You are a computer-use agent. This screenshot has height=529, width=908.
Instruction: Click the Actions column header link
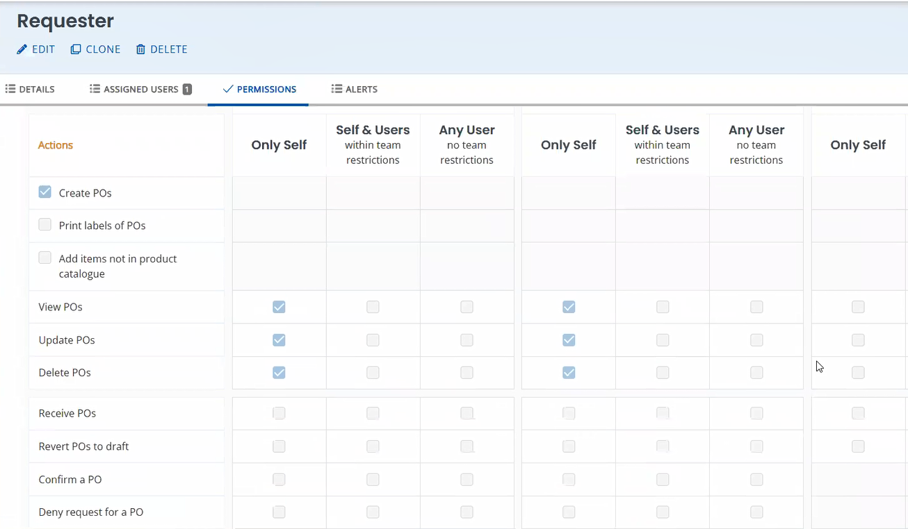(55, 145)
